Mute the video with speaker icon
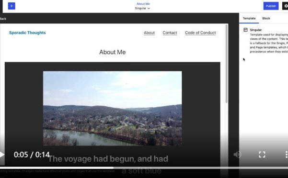Image resolution: width=288 pixels, height=178 pixels. [x=237, y=155]
